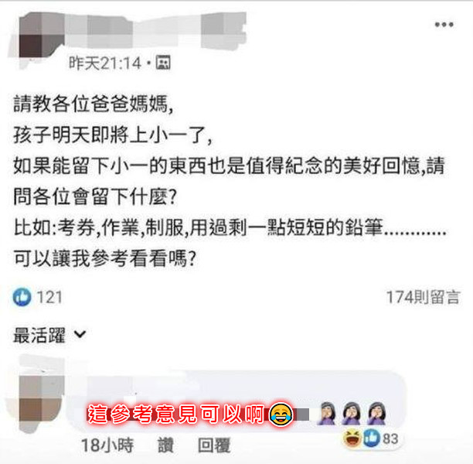Click the blurred poster name at top

pos(155,30)
